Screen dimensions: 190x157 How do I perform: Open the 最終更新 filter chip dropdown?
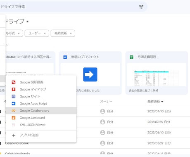[x=63, y=33]
